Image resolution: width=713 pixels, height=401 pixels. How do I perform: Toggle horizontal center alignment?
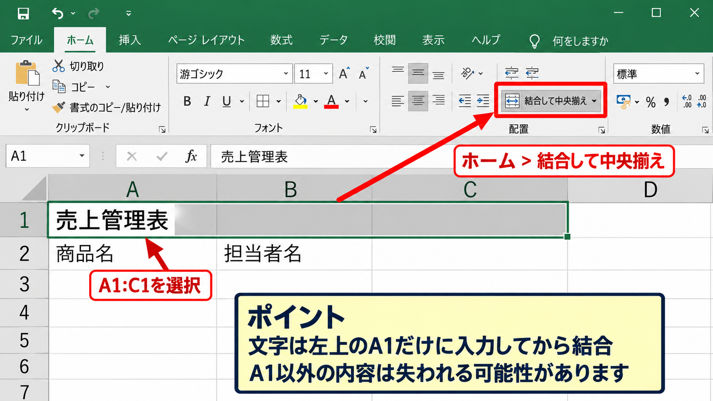[418, 101]
